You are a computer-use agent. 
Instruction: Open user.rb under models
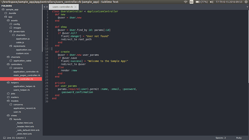[x=17, y=112]
